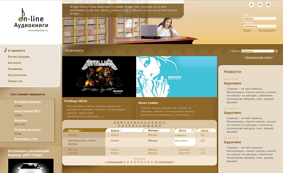Open 'Остаток на счете' link
Screen dimensions: 283x173
click(27, 130)
